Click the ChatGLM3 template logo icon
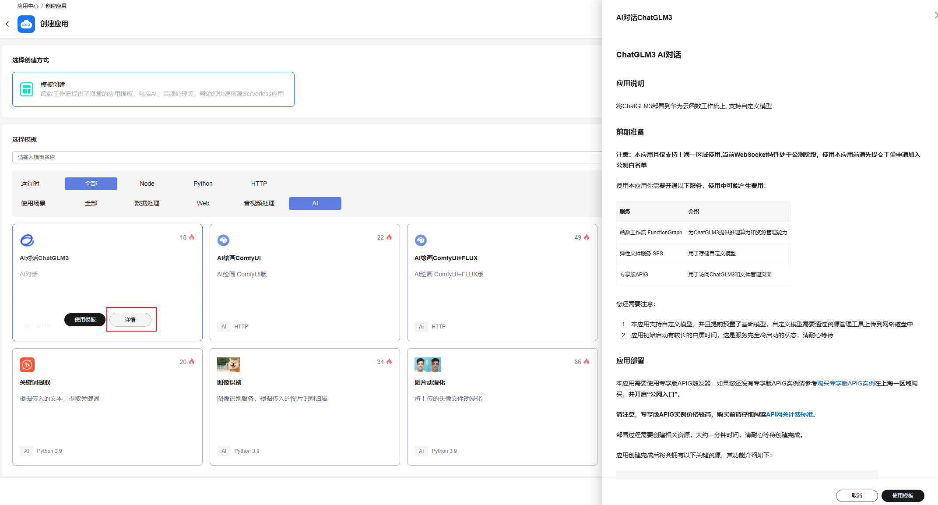Viewport: 938px width, 505px height. pos(27,240)
